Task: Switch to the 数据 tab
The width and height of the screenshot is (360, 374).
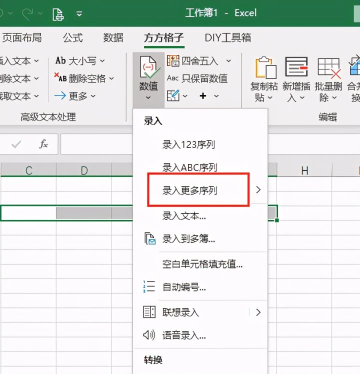Action: tap(113, 37)
